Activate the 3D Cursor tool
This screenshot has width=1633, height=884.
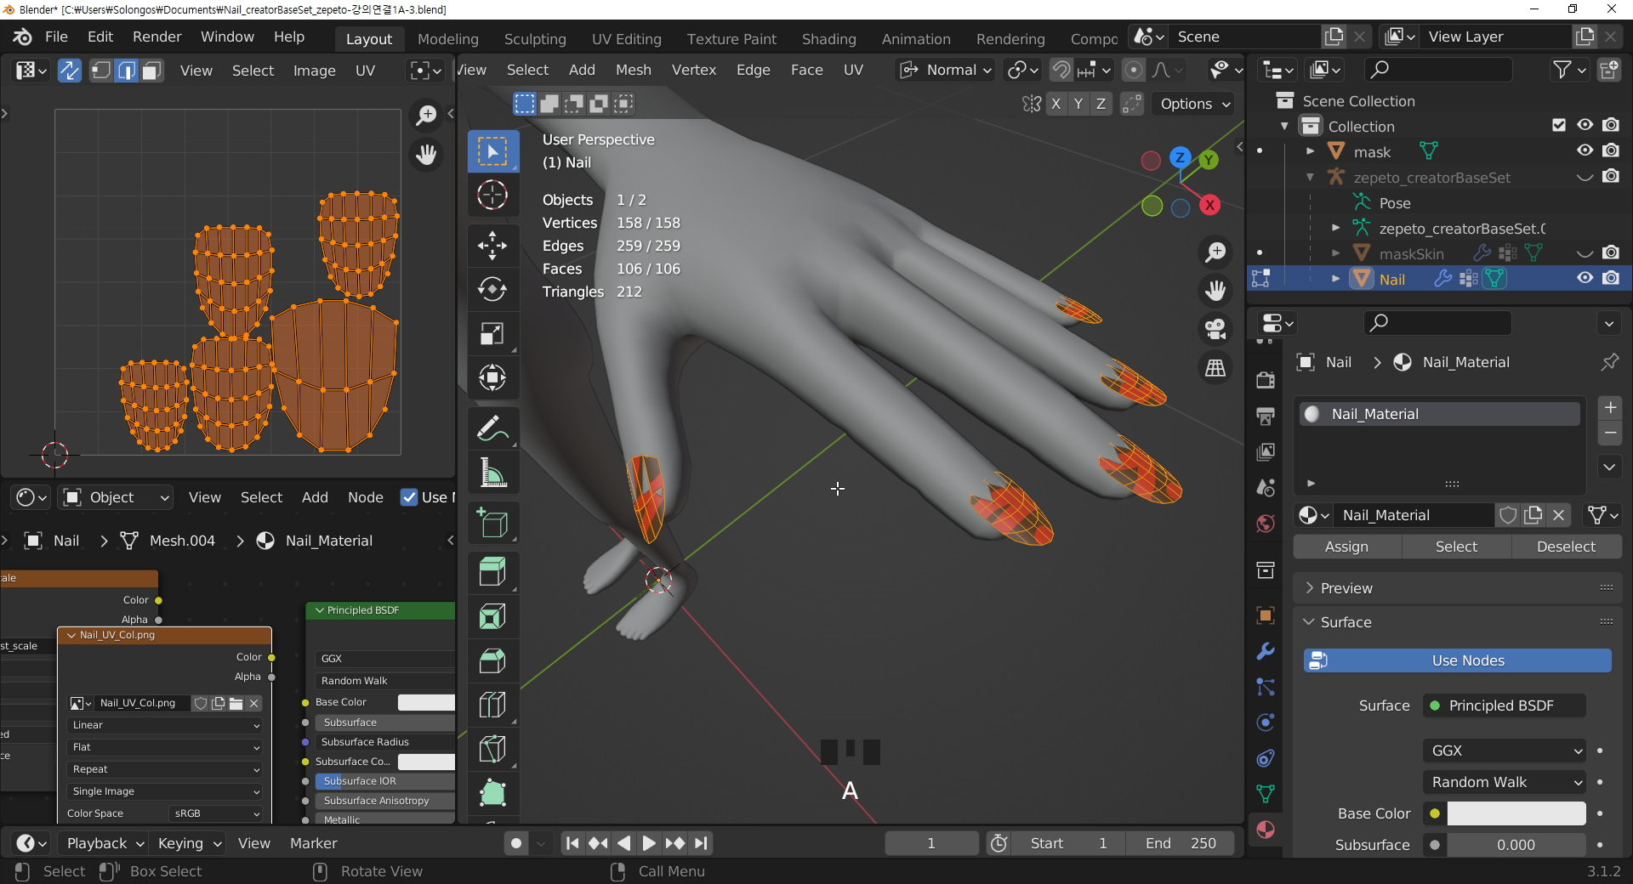coord(492,195)
